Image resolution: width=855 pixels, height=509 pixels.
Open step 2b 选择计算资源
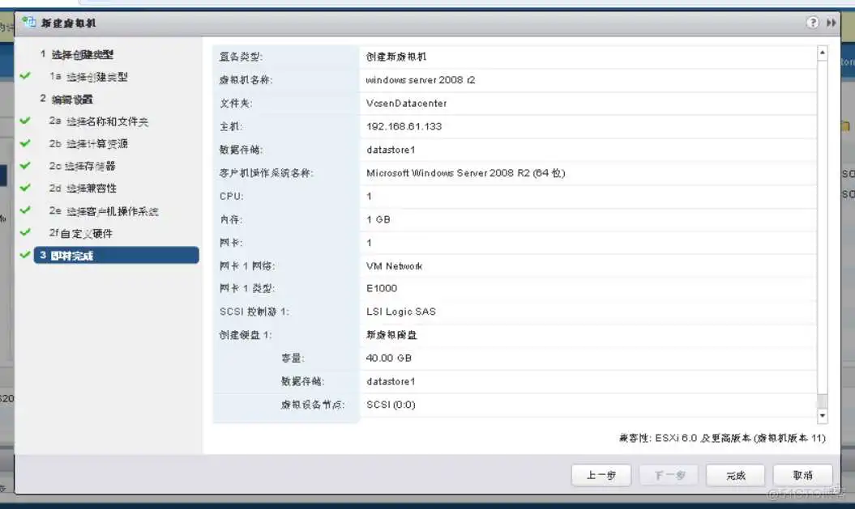(88, 144)
